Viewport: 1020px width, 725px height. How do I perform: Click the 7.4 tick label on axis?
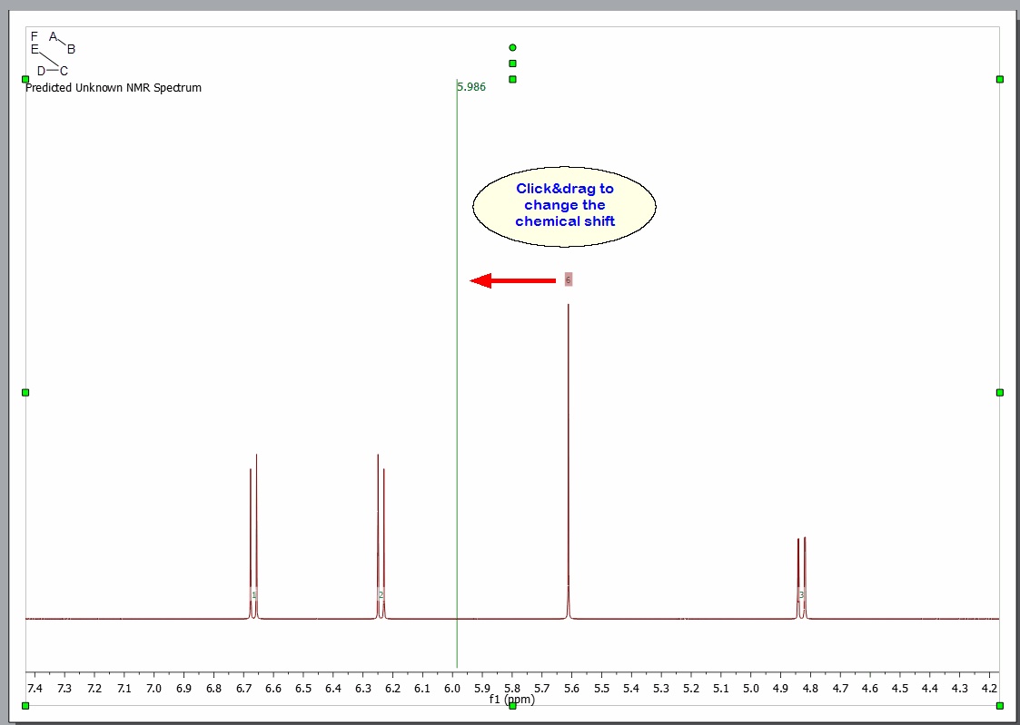(35, 687)
